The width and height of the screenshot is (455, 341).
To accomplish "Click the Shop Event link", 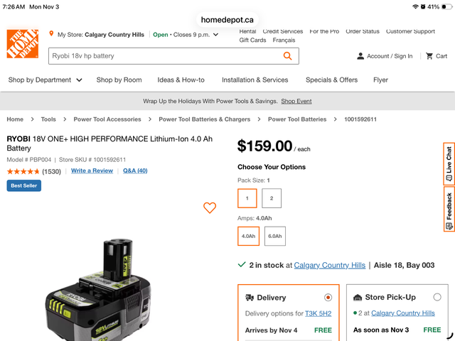I will [296, 101].
